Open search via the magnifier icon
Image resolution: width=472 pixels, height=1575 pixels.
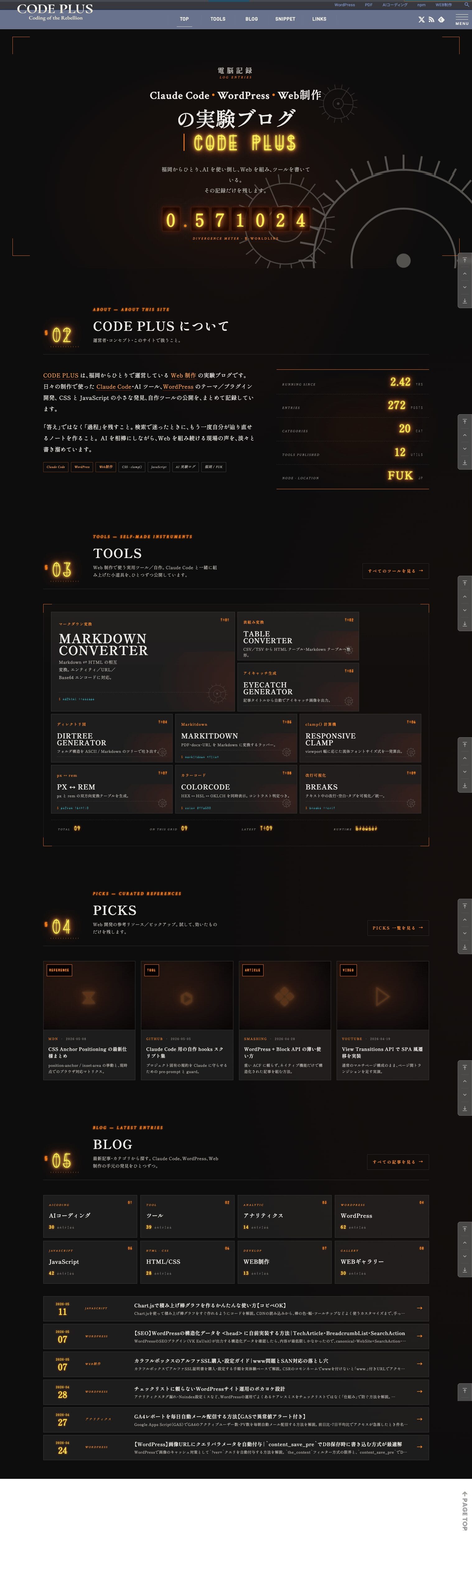466,5
